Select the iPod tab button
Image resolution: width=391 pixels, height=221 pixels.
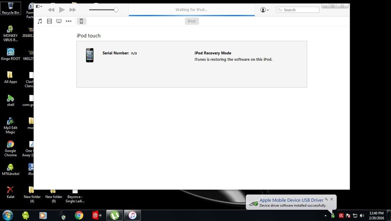[192, 21]
